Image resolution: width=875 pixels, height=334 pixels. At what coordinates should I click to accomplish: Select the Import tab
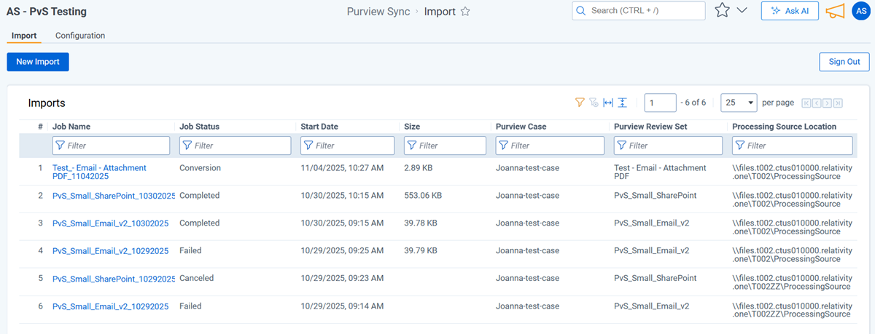[24, 36]
